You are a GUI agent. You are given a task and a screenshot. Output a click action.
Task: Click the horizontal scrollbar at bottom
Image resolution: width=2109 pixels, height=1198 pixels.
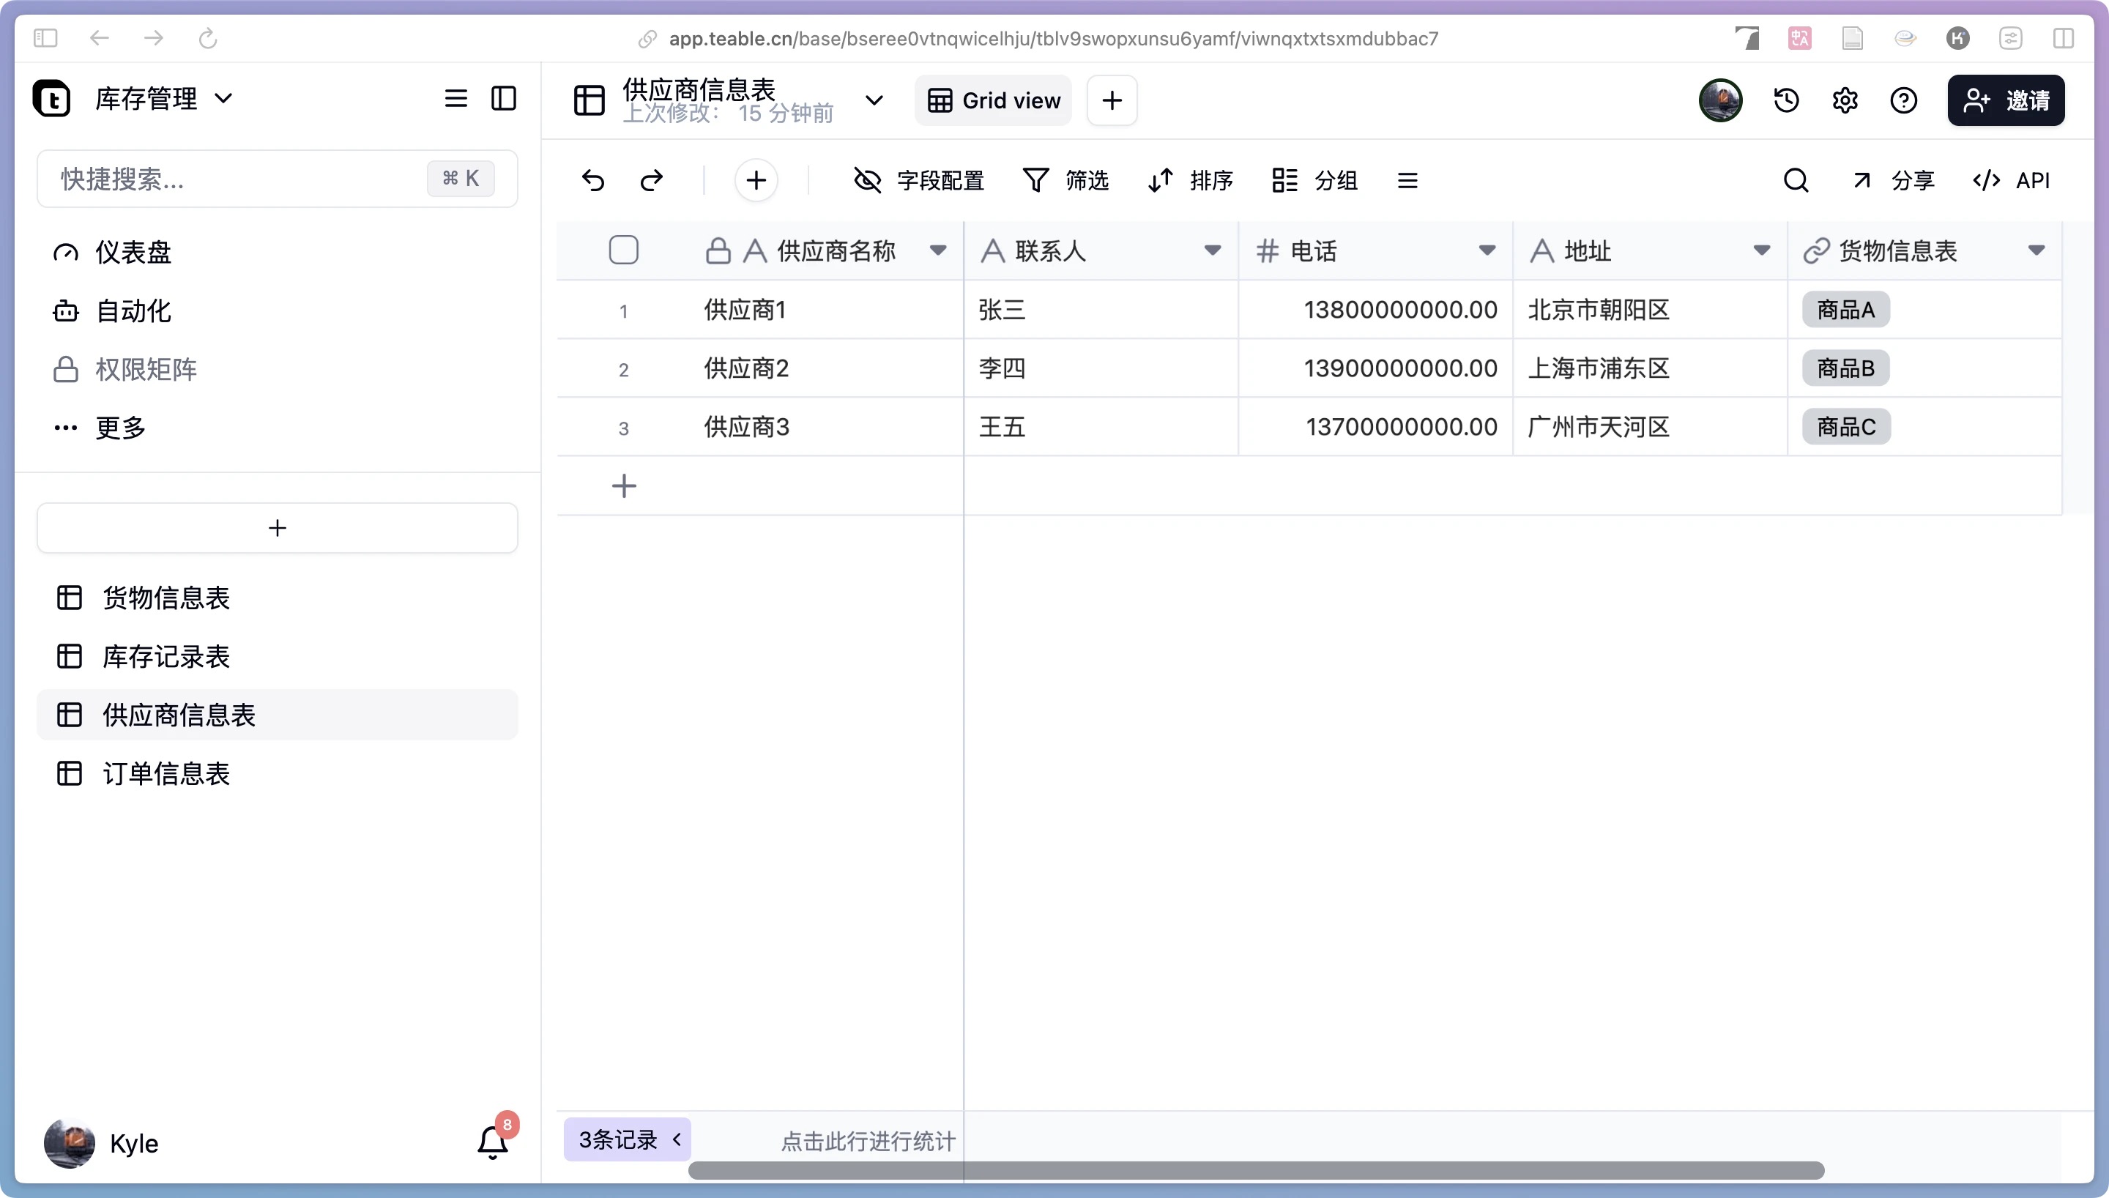click(1256, 1170)
